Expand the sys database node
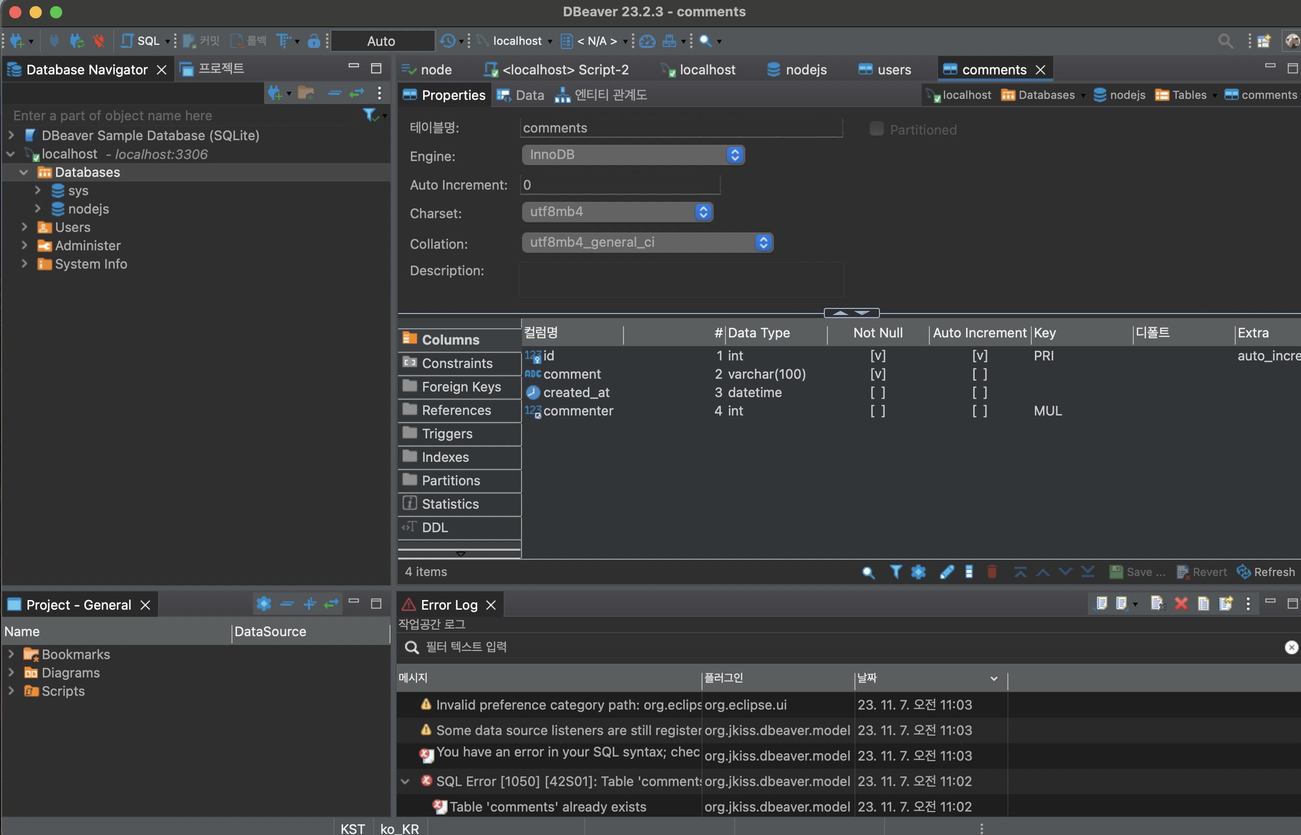 (x=37, y=190)
